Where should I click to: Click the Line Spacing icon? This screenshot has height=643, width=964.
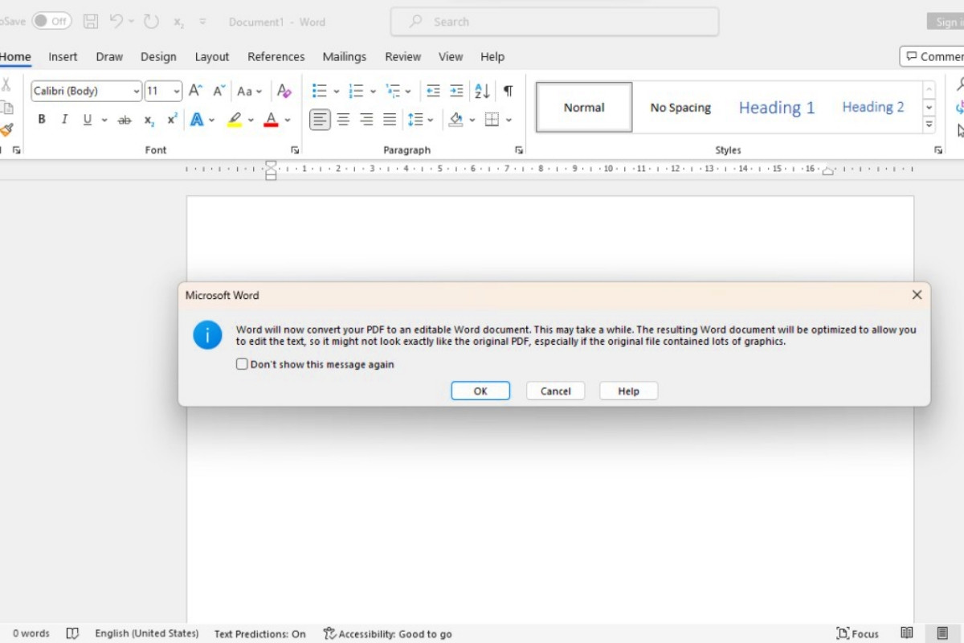coord(415,120)
